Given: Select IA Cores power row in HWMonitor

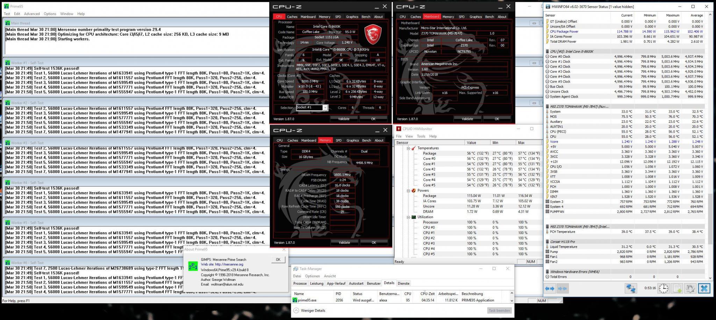Looking at the screenshot, I should point(468,201).
